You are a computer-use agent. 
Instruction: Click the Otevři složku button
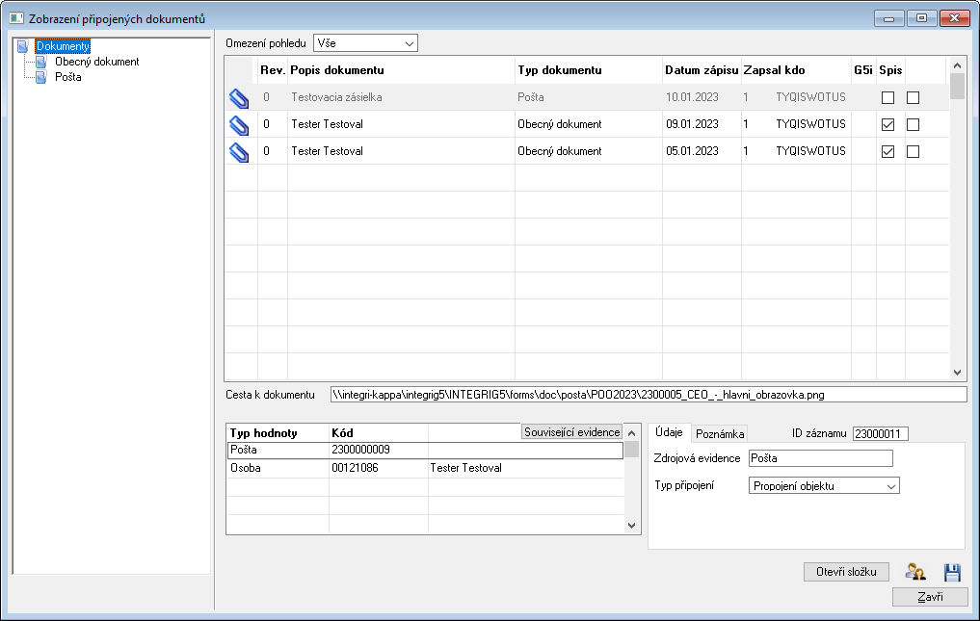pyautogui.click(x=846, y=572)
